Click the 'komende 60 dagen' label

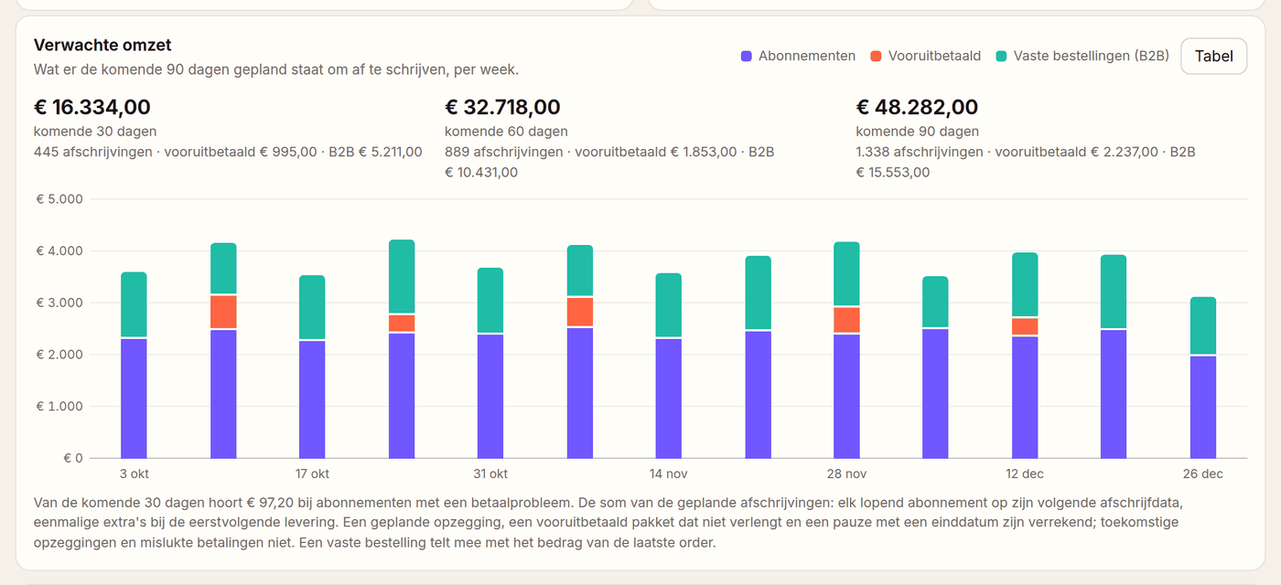click(506, 132)
